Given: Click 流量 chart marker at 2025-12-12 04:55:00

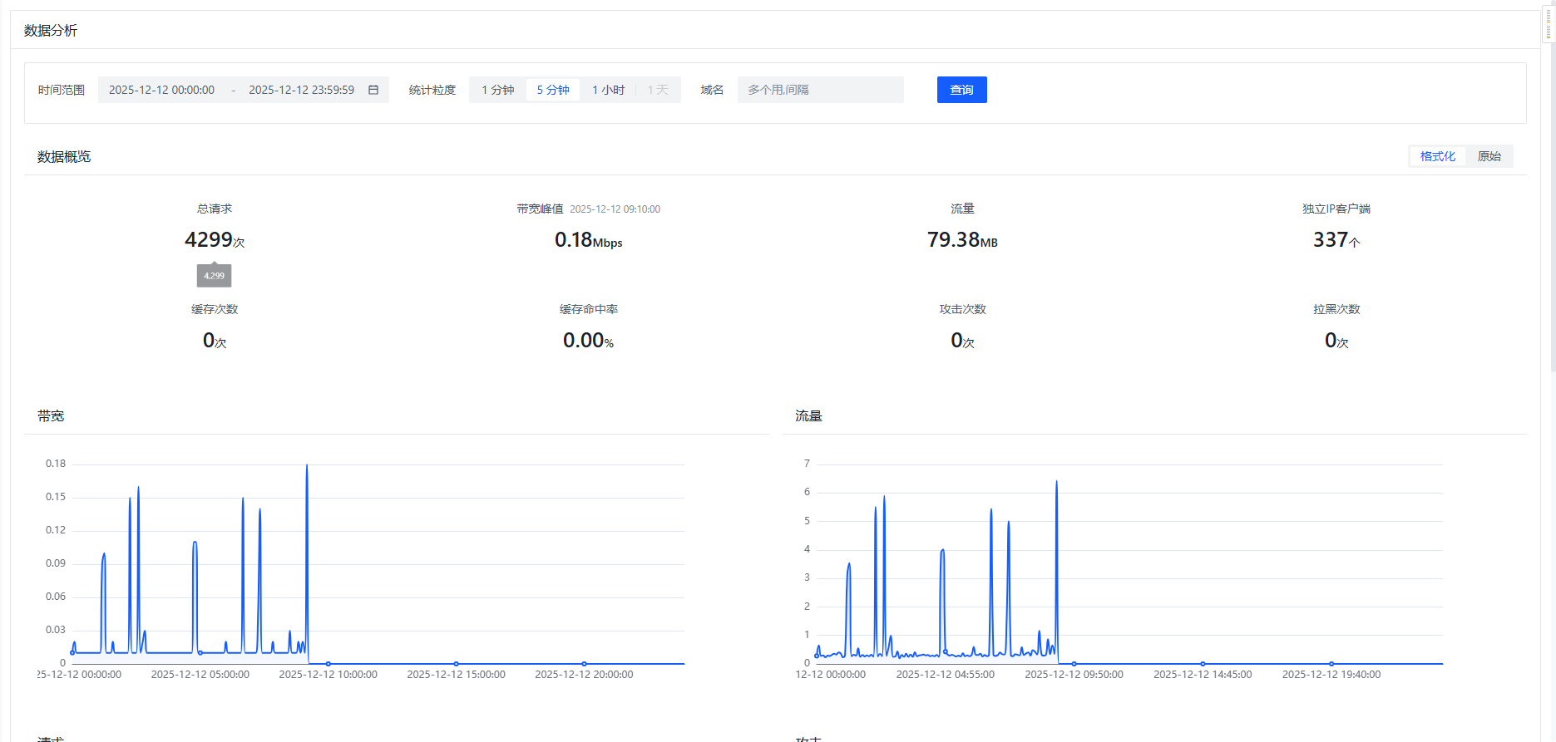Looking at the screenshot, I should 946,651.
